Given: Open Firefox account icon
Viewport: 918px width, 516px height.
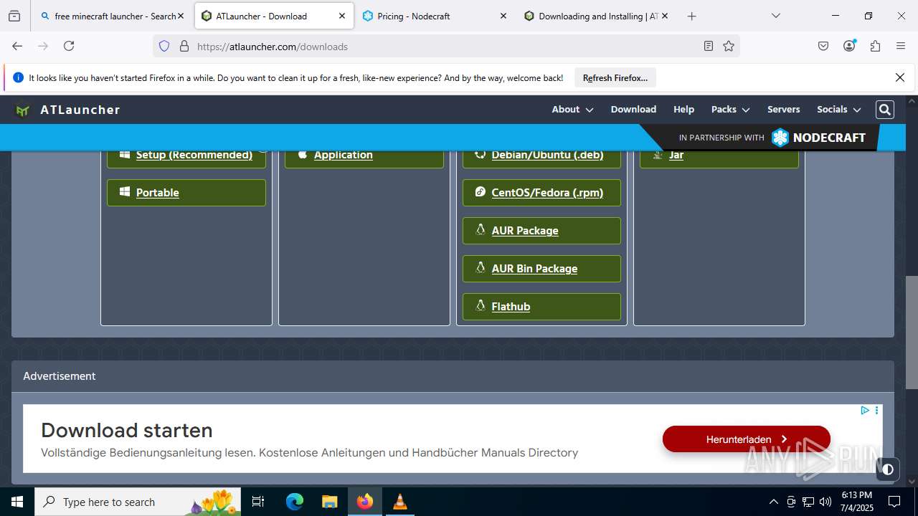Looking at the screenshot, I should point(849,46).
